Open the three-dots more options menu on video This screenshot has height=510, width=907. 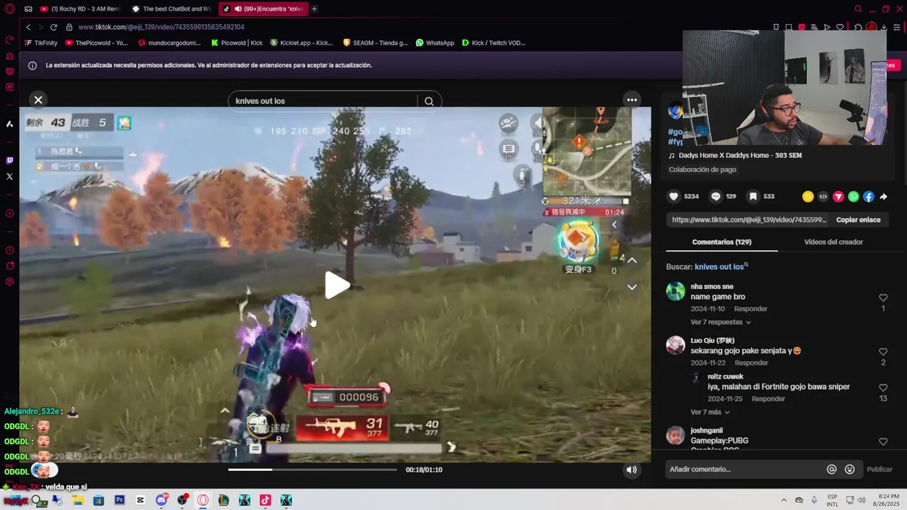[631, 100]
